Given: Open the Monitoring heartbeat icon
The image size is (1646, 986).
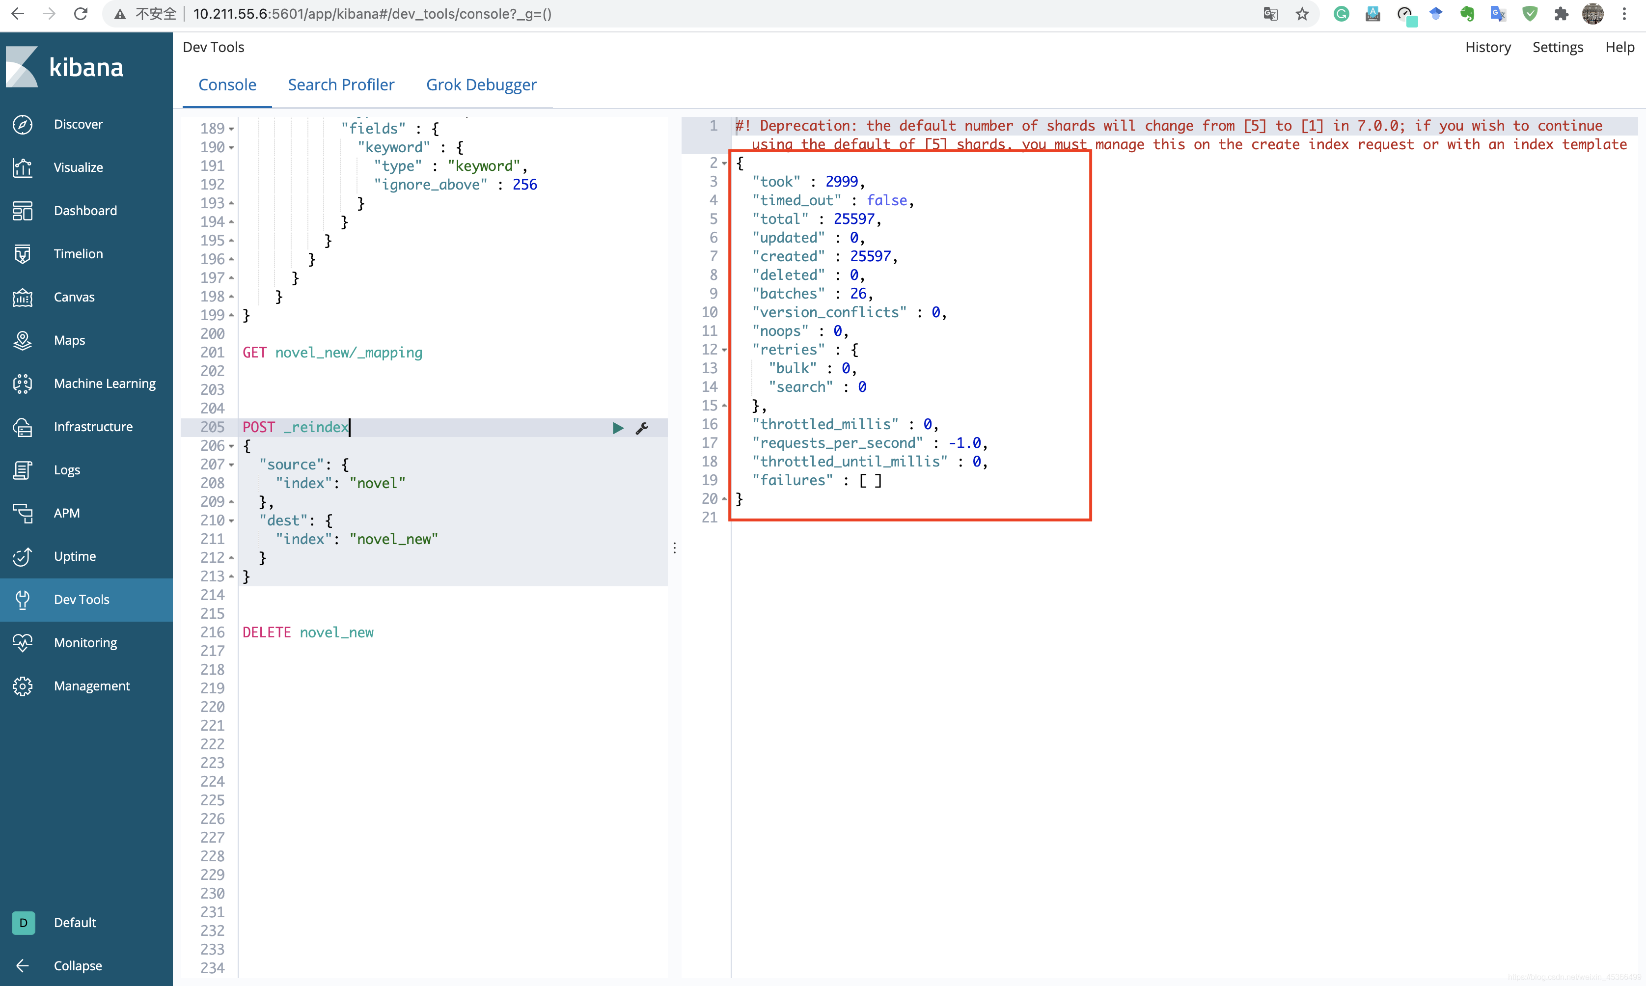Looking at the screenshot, I should (x=23, y=642).
